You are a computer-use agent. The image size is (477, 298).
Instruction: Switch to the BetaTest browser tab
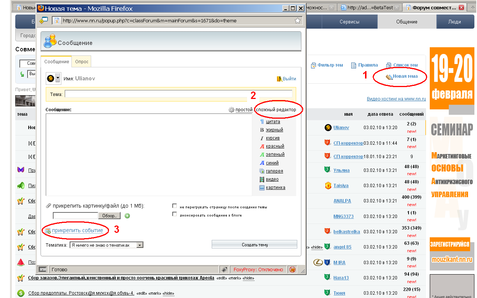[370, 7]
